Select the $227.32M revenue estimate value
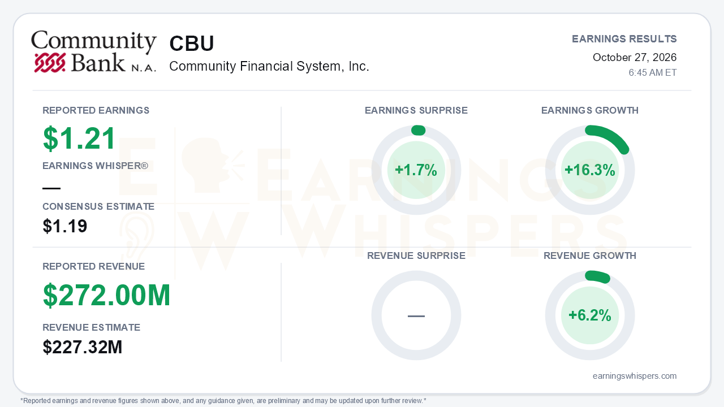Viewport: 724px width, 407px height. (x=83, y=347)
